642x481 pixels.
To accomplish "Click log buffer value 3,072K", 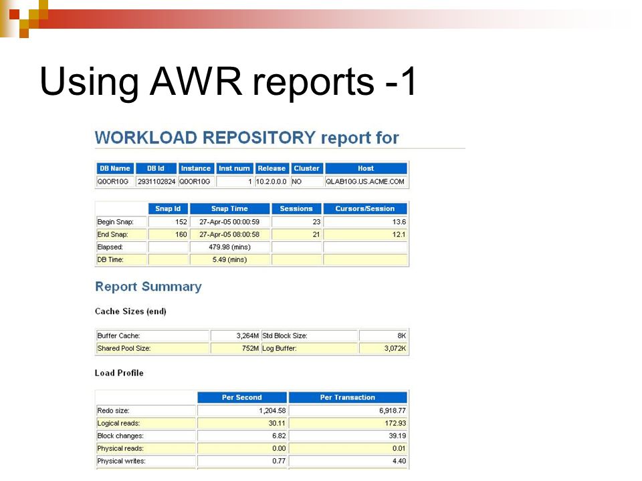I will 395,349.
